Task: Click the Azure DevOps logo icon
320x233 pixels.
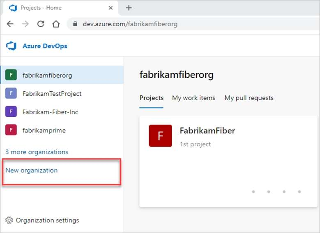Action: 11,46
